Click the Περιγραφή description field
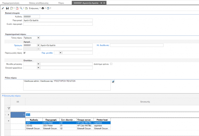The width and height of the screenshot is (199, 136). 58,20
